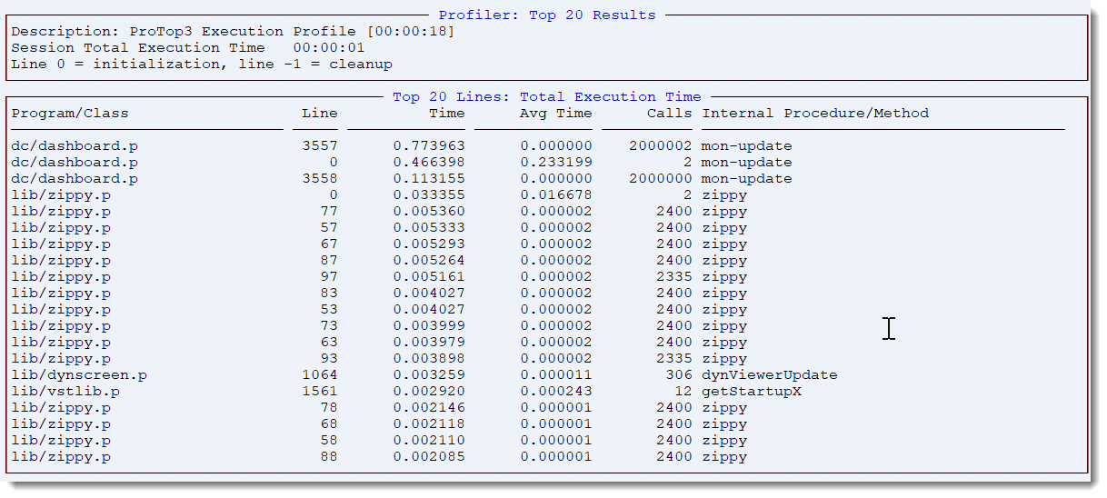Click the Top 20 Lines: Total Execution Time heading
1107x498 pixels.
pos(546,97)
